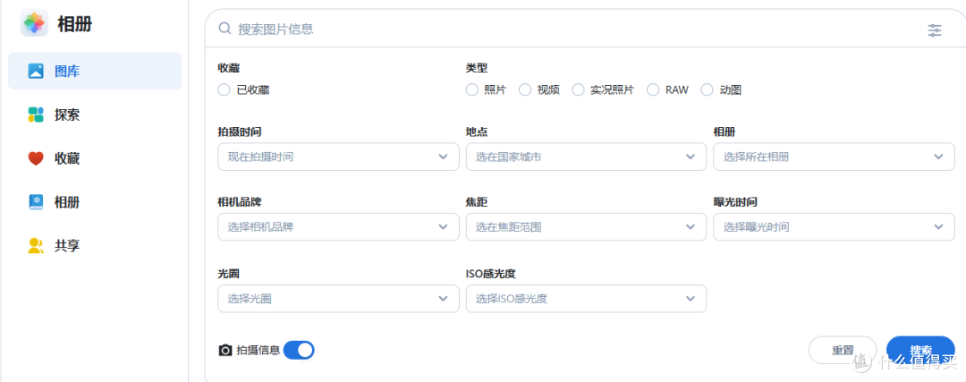Open the 焦距 range dropdown
The width and height of the screenshot is (966, 382).
pyautogui.click(x=586, y=226)
